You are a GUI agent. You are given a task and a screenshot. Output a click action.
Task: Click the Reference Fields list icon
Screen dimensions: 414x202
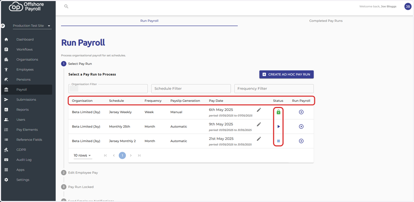click(x=6, y=140)
